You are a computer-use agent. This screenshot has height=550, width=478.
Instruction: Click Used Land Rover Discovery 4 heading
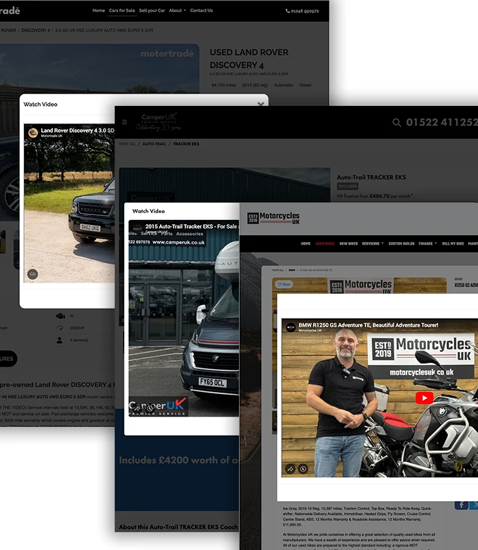click(x=249, y=58)
